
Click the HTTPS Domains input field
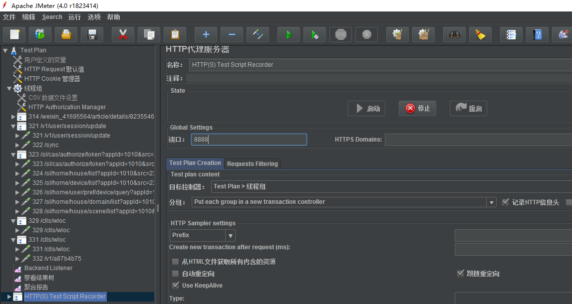(x=478, y=140)
